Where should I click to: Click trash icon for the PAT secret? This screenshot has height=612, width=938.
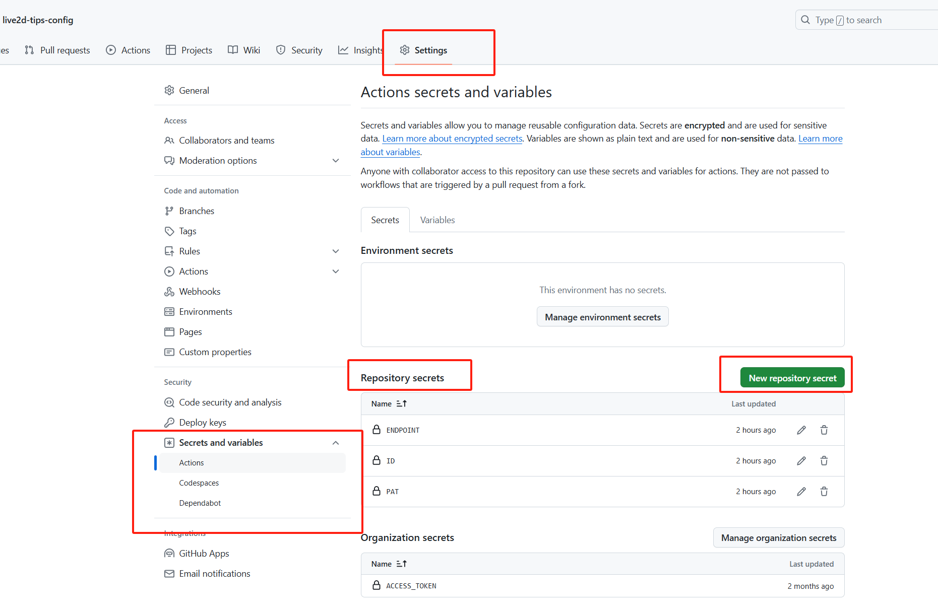coord(824,492)
